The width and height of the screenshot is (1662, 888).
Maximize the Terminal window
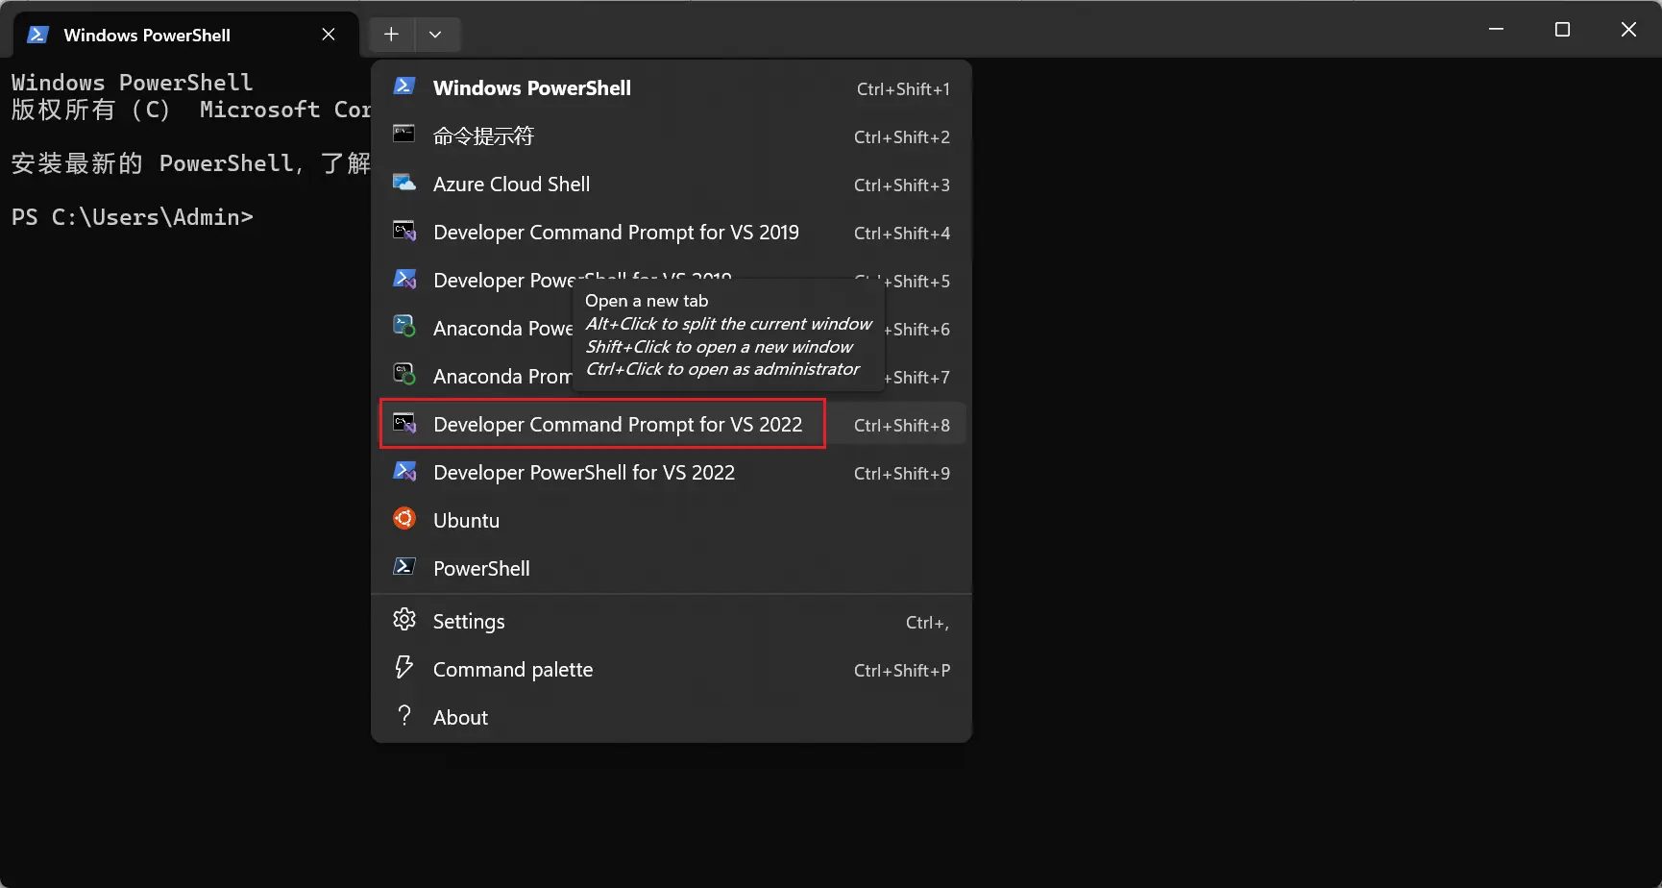[x=1562, y=30]
